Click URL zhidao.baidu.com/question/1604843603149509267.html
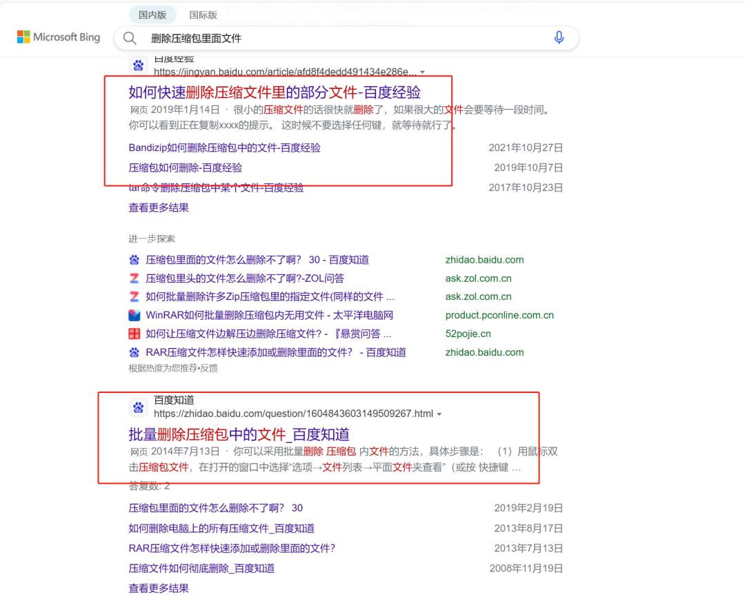The width and height of the screenshot is (745, 608). pyautogui.click(x=294, y=414)
